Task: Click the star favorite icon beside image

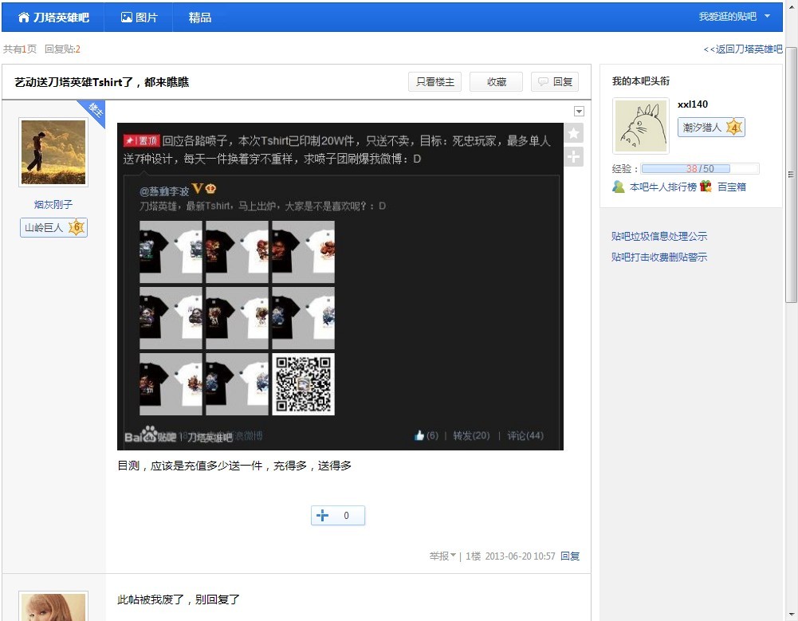Action: coord(573,133)
